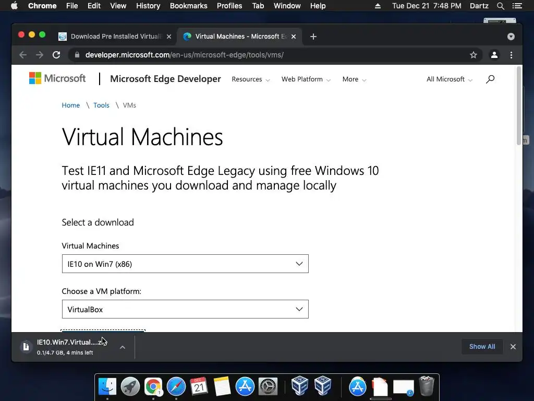534x401 pixels.
Task: Bookmark this page with the star icon
Action: (474, 55)
